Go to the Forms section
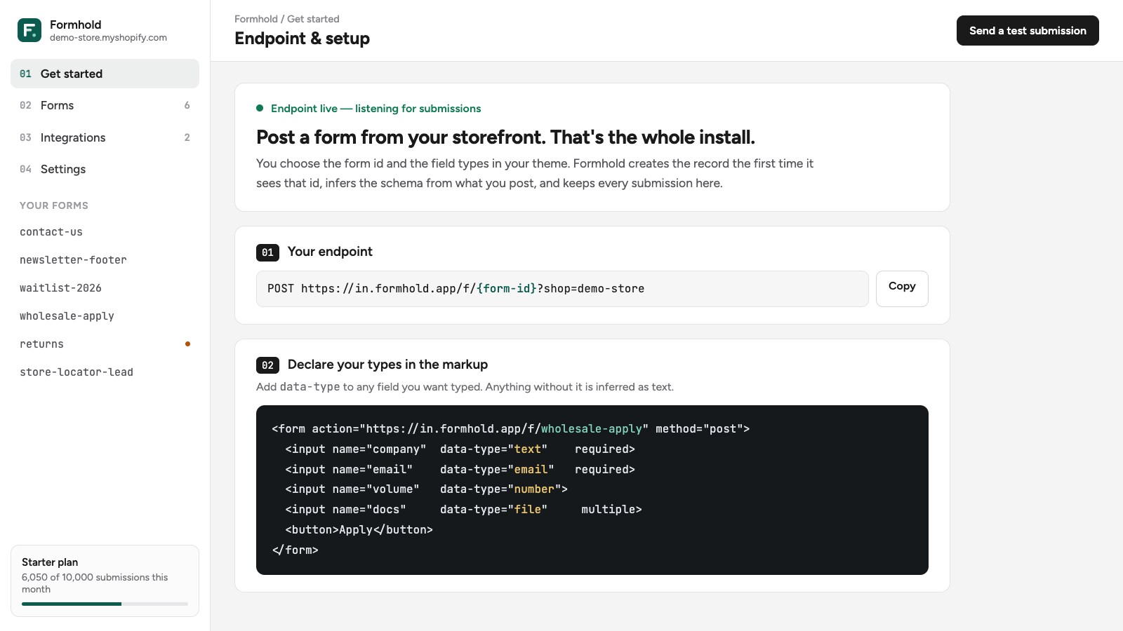 tap(105, 105)
